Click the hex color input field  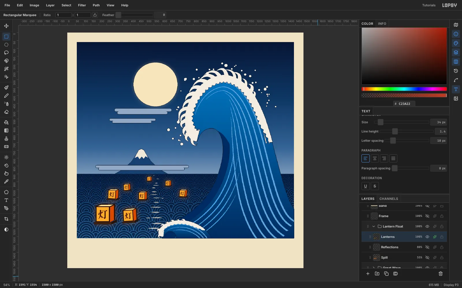click(x=404, y=104)
